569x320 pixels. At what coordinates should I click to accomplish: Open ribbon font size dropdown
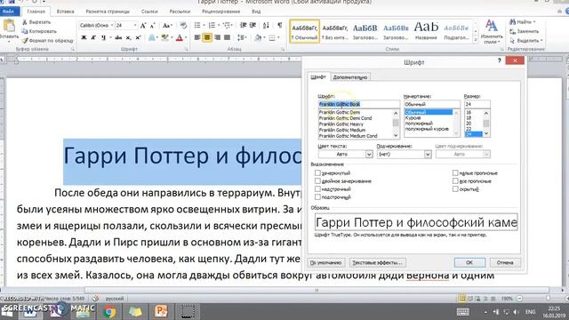[x=135, y=26]
